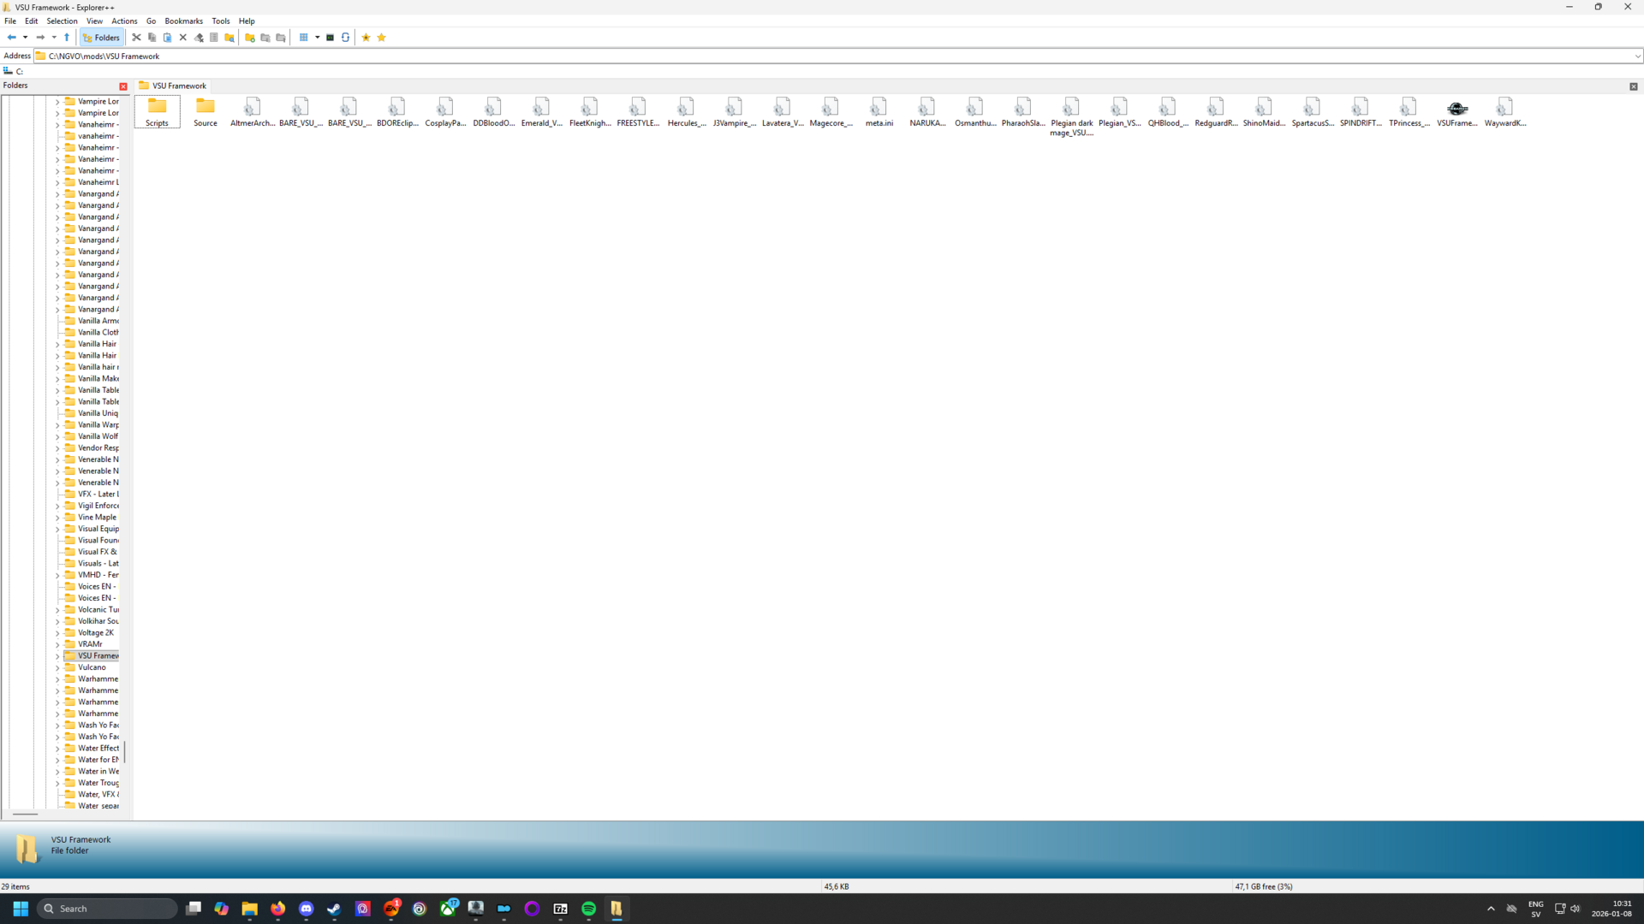The image size is (1644, 924).
Task: Open the Views dropdown arrow
Action: 318,38
